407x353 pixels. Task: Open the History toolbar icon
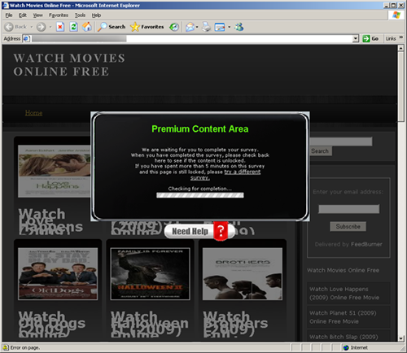(x=174, y=27)
